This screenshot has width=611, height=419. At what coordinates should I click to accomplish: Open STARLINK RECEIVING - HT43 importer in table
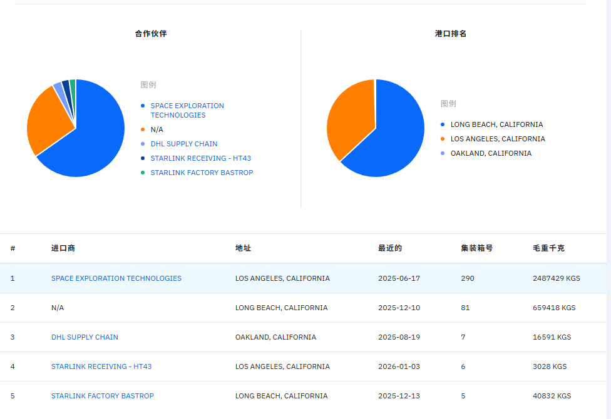tap(101, 366)
